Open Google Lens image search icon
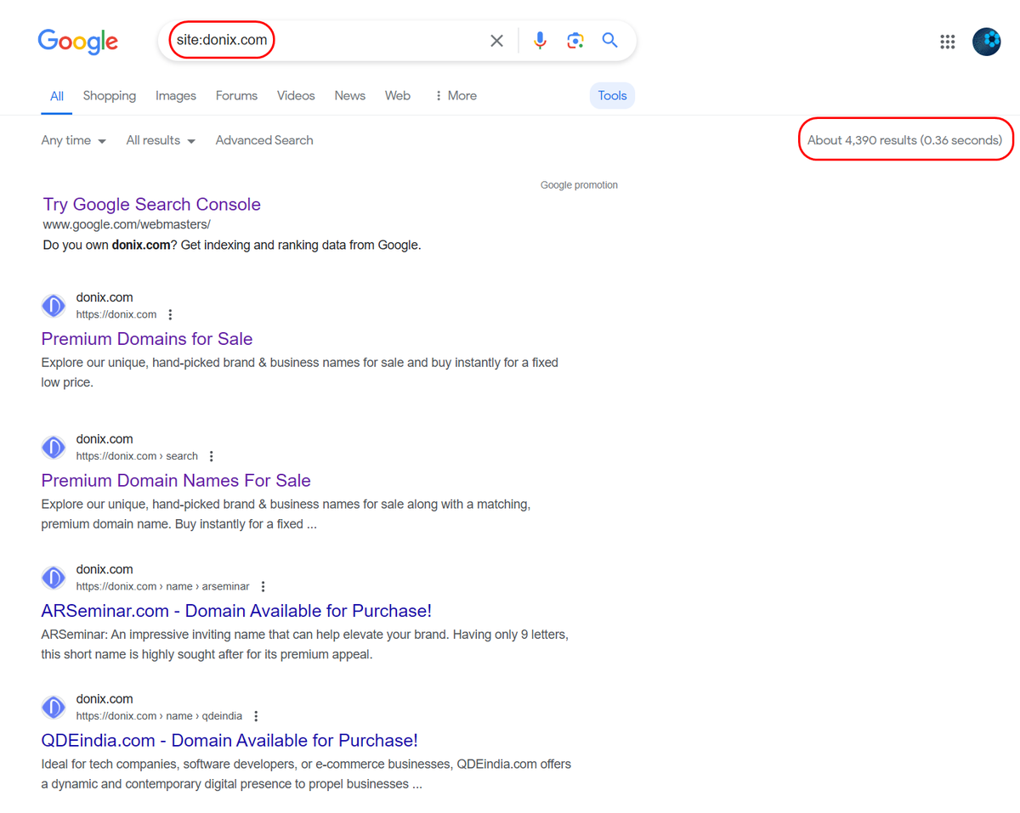Screen dimensions: 1020x813 pyautogui.click(x=575, y=41)
